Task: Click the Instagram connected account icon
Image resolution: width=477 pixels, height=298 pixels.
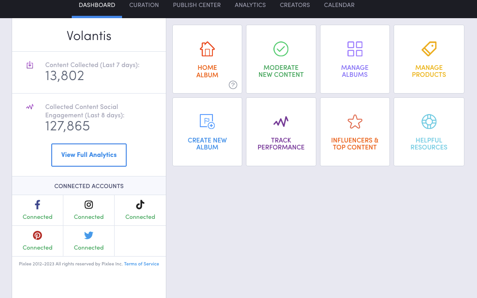Action: 89,204
